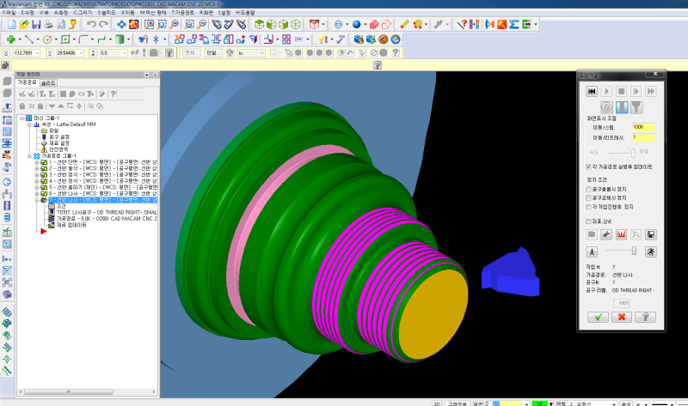This screenshot has width=688, height=406.
Task: Switch to the 솔리드 tab
Action: point(49,82)
